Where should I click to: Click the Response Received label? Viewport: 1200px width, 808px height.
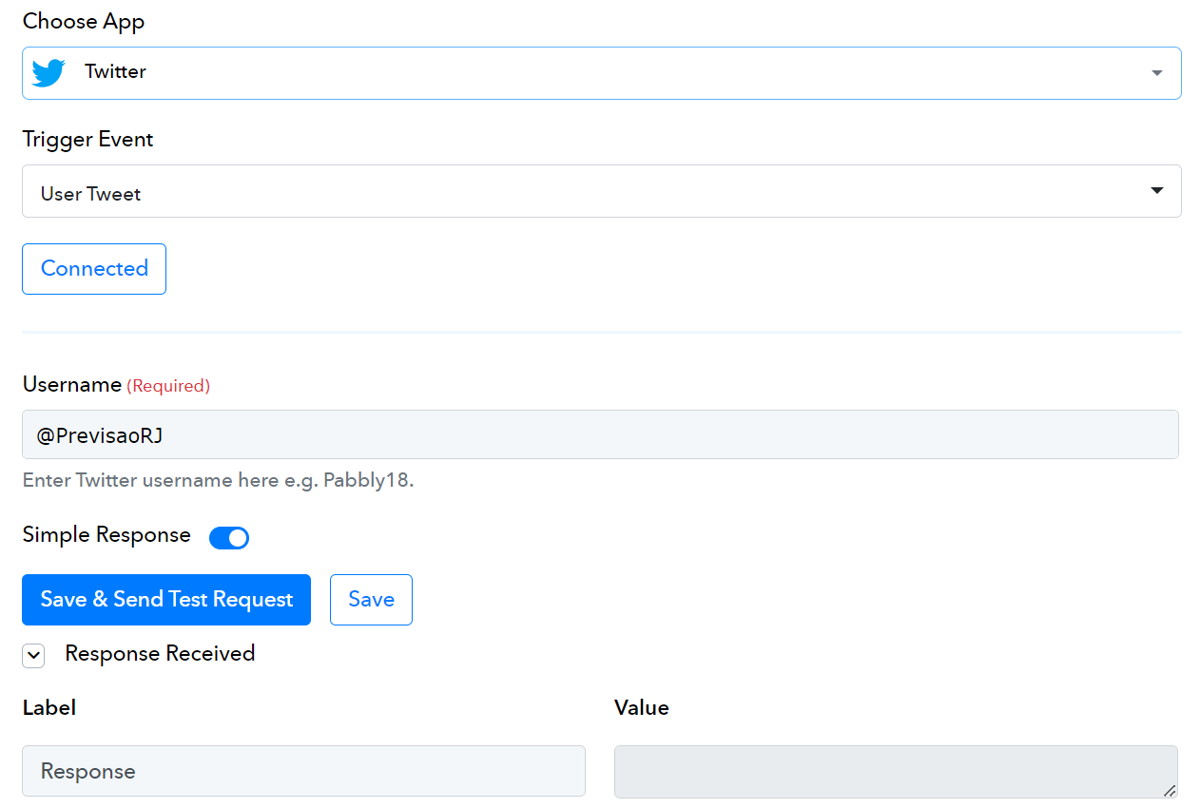click(x=160, y=654)
